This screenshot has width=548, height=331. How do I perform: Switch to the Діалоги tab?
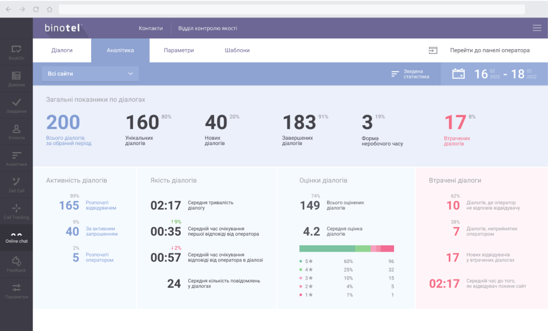click(x=62, y=50)
